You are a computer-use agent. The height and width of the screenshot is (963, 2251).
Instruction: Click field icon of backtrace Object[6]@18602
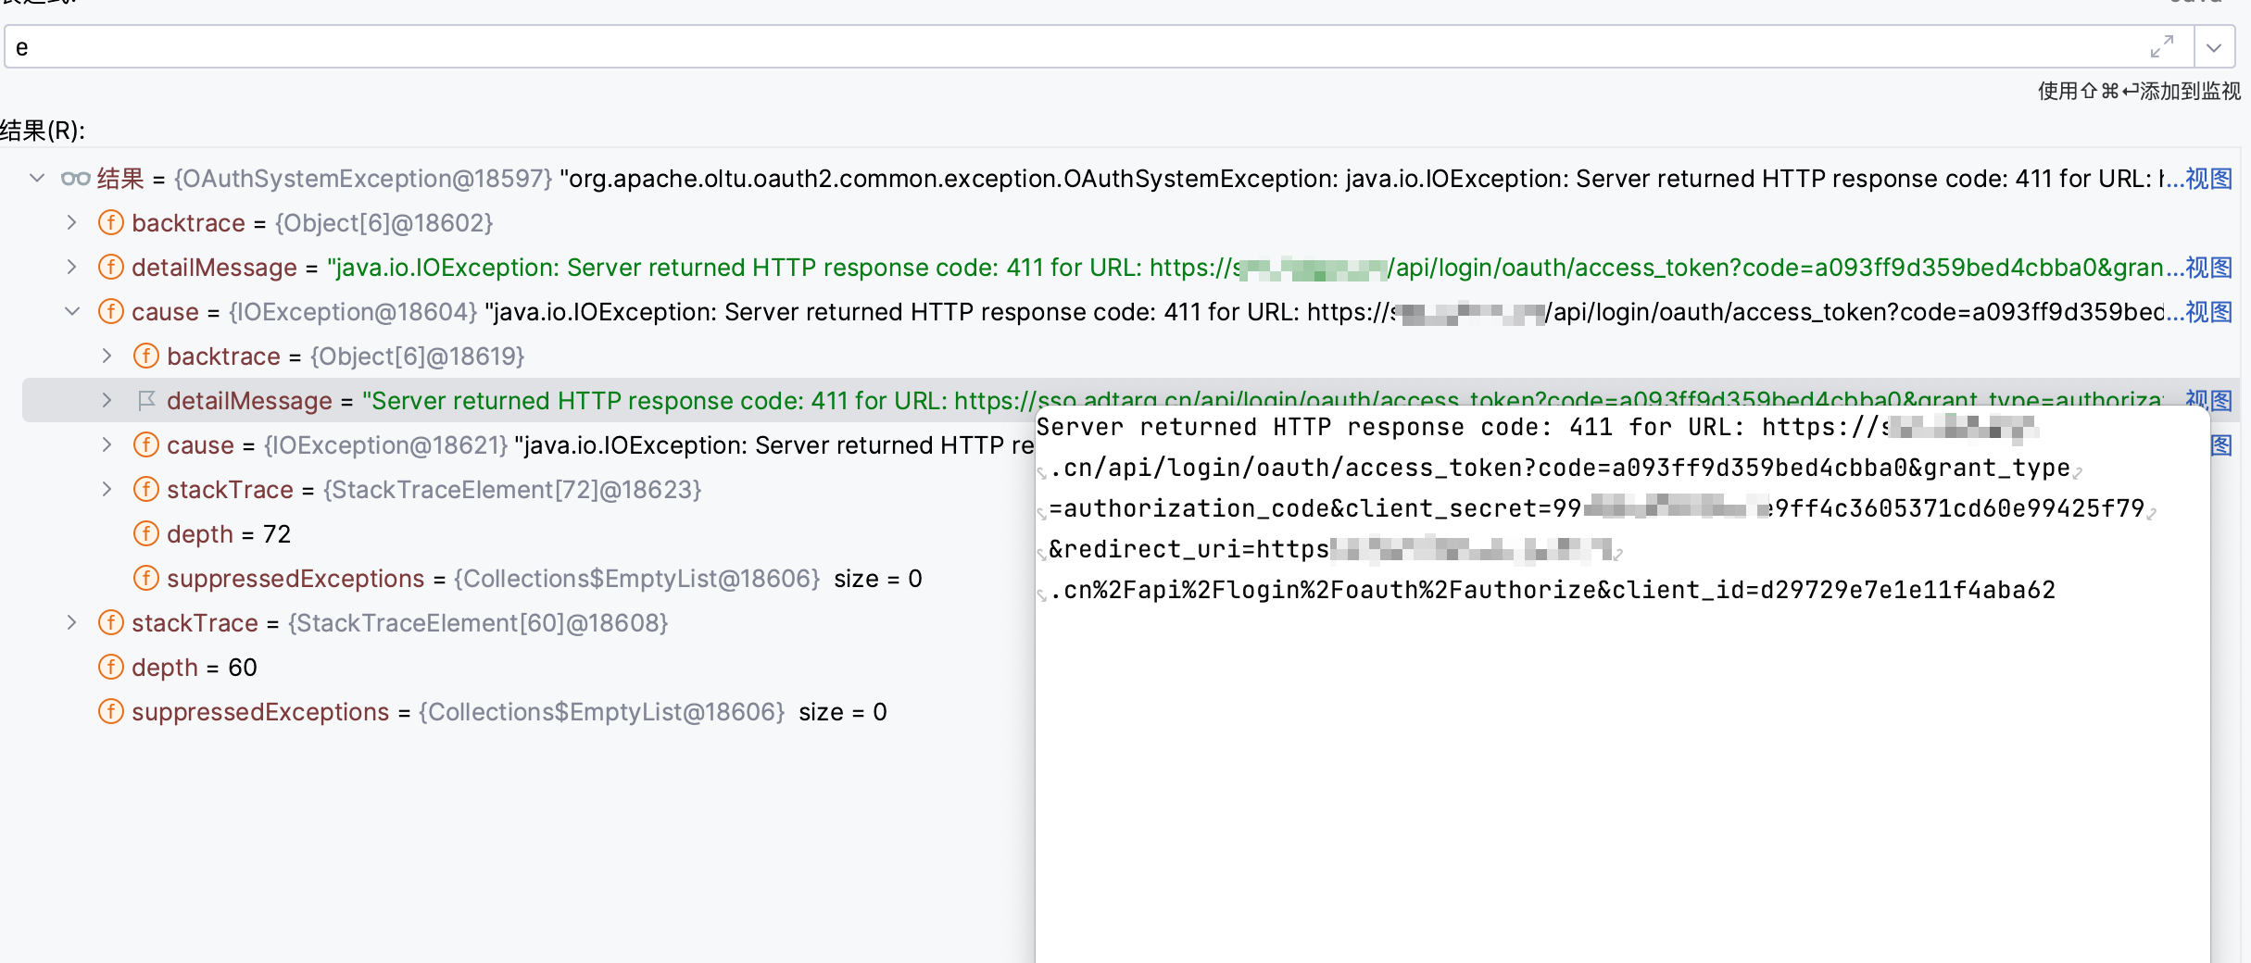110,222
